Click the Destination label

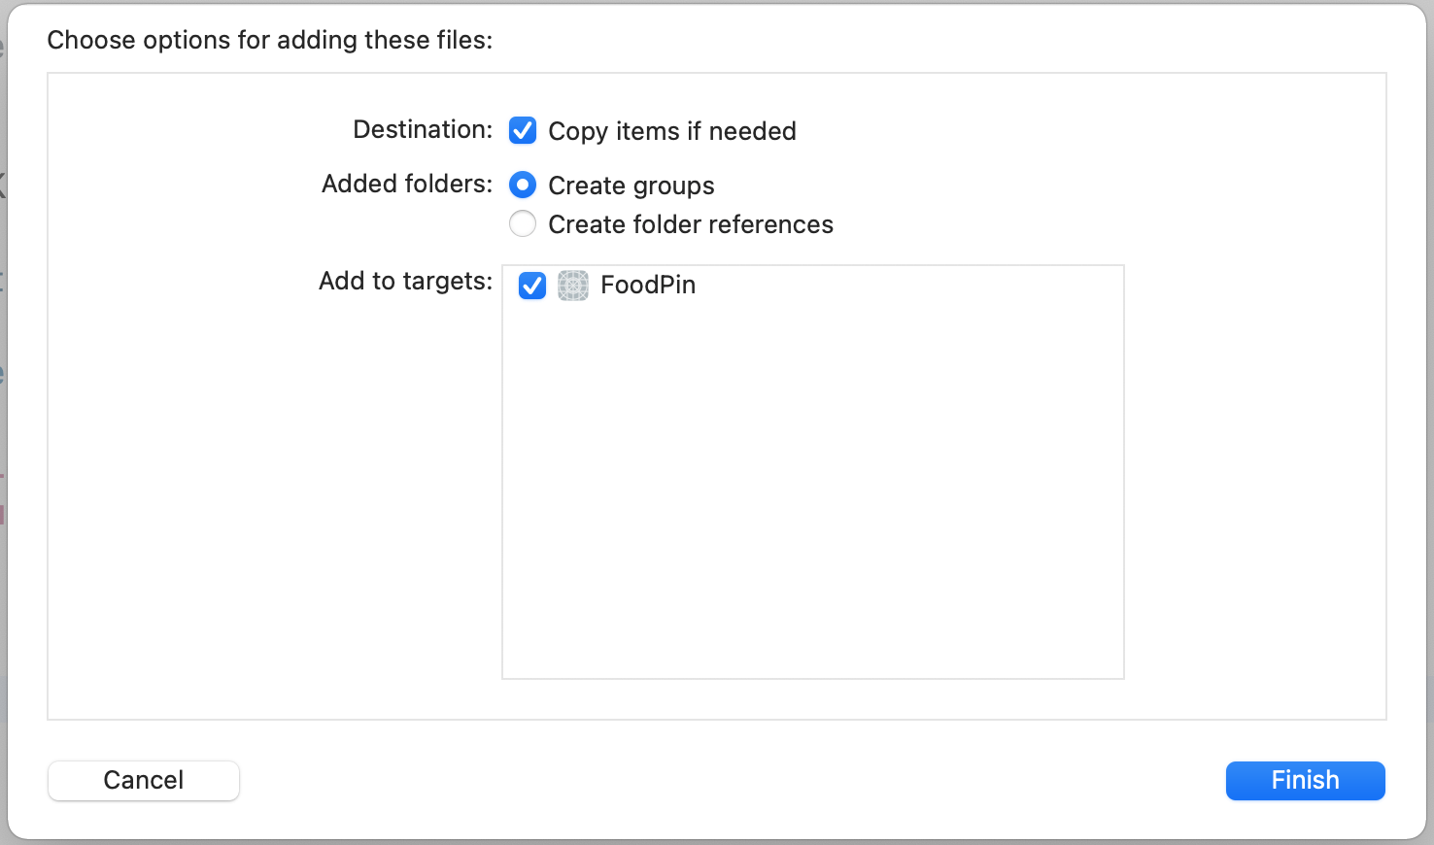[x=422, y=129]
